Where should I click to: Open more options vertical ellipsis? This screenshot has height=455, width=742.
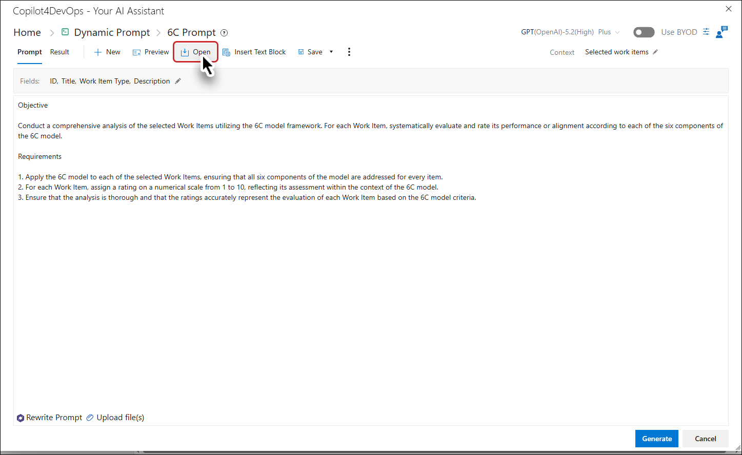point(349,52)
